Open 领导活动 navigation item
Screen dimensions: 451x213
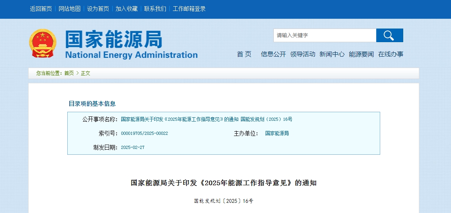(x=303, y=54)
